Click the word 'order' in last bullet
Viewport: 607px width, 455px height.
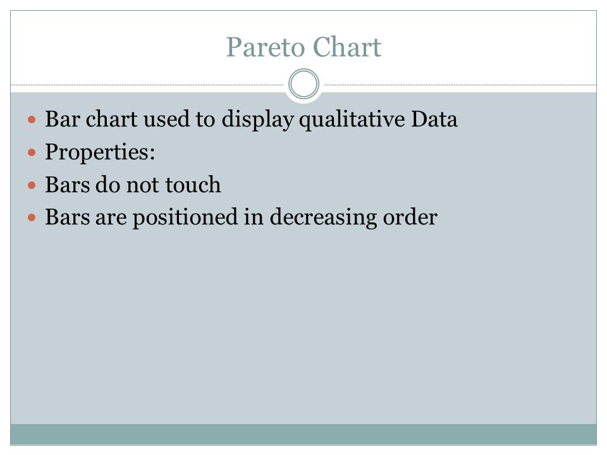410,217
